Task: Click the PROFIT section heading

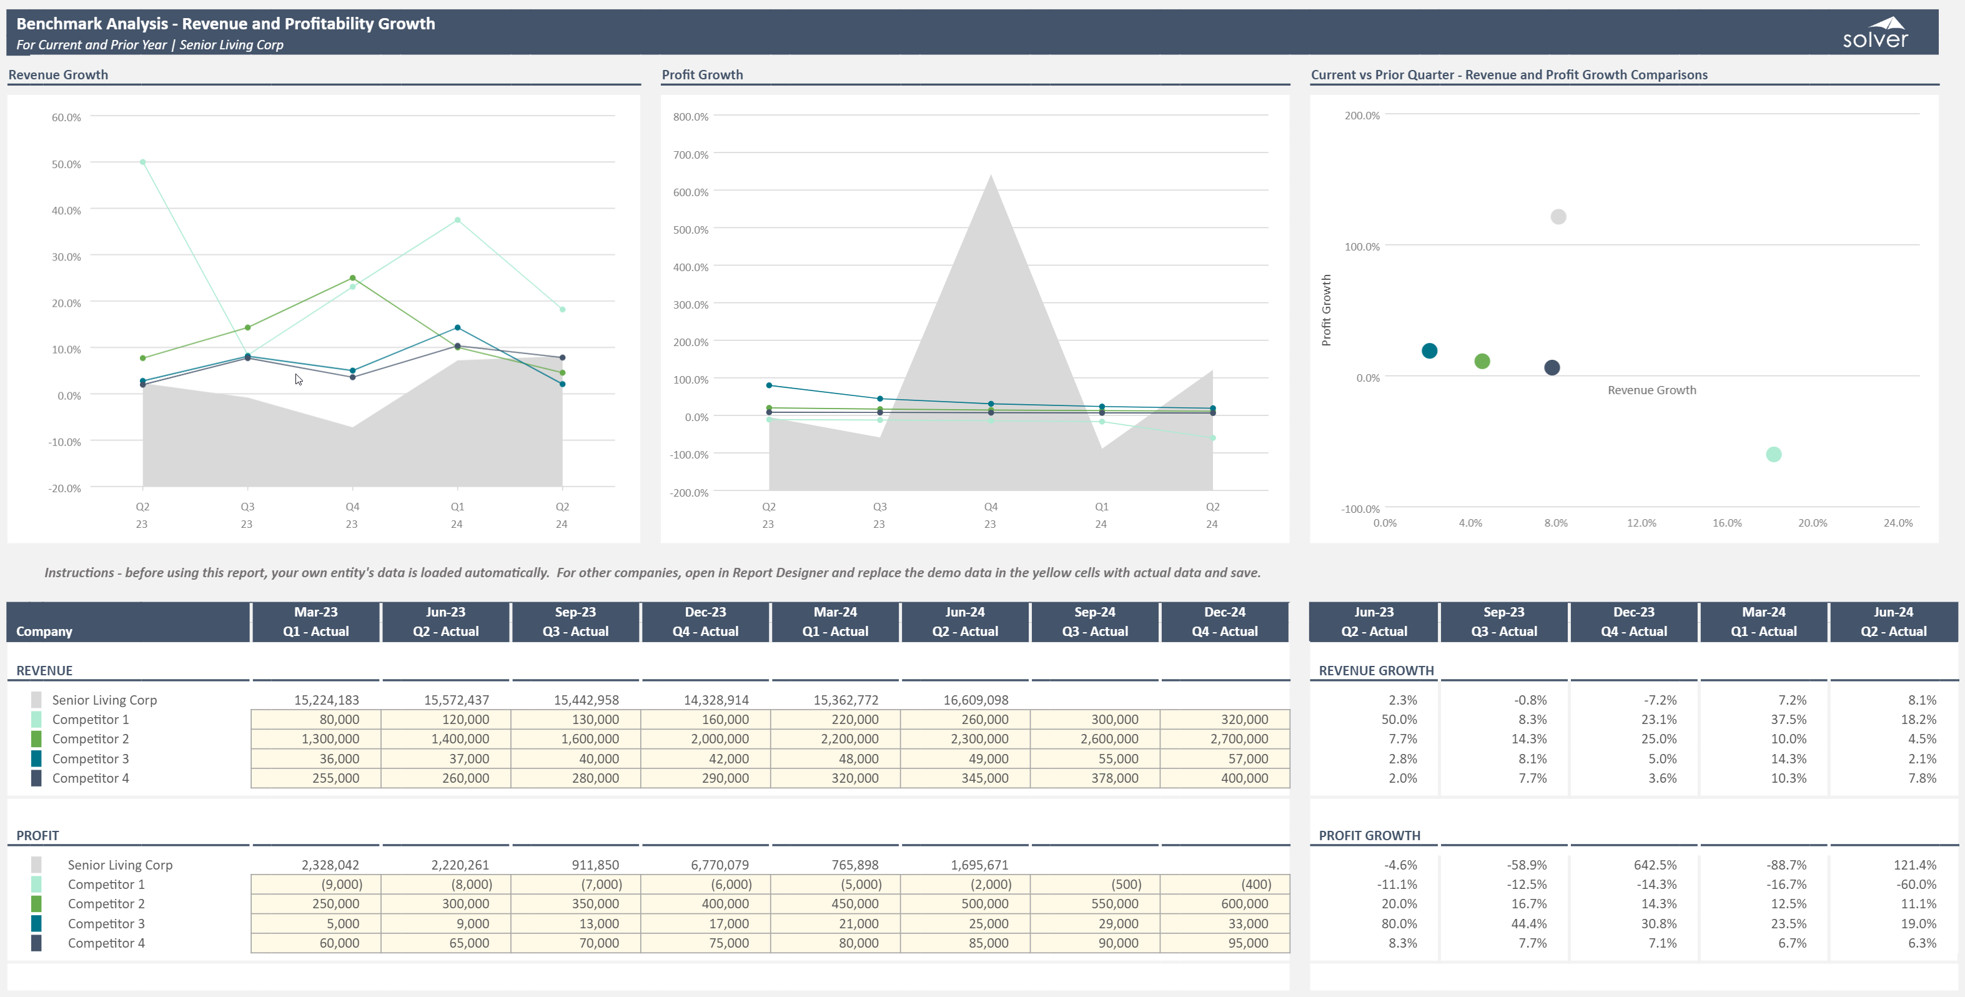Action: point(37,835)
